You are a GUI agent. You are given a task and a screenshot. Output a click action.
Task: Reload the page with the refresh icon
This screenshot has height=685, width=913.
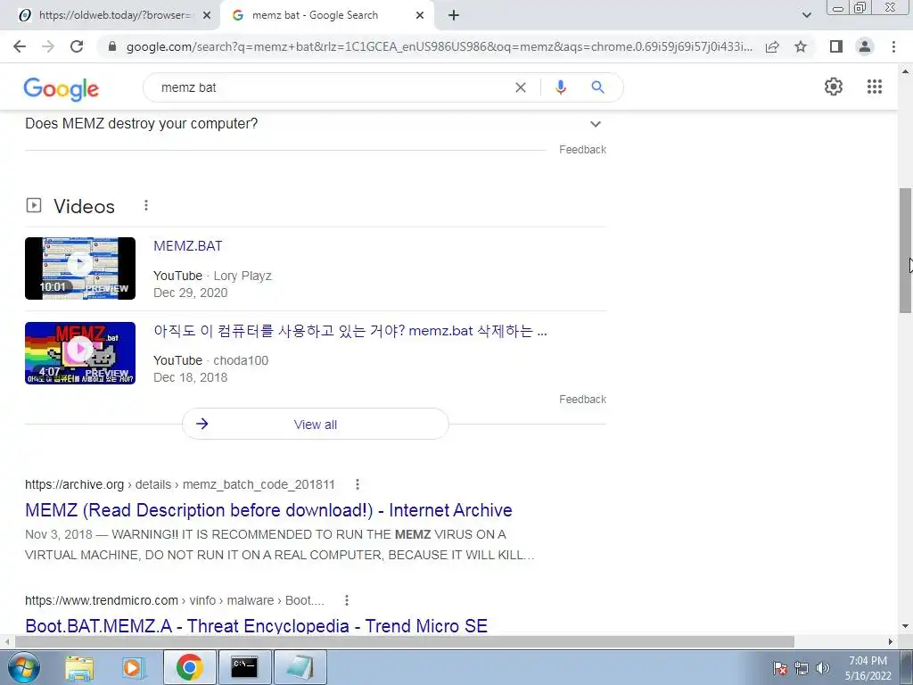coord(77,46)
